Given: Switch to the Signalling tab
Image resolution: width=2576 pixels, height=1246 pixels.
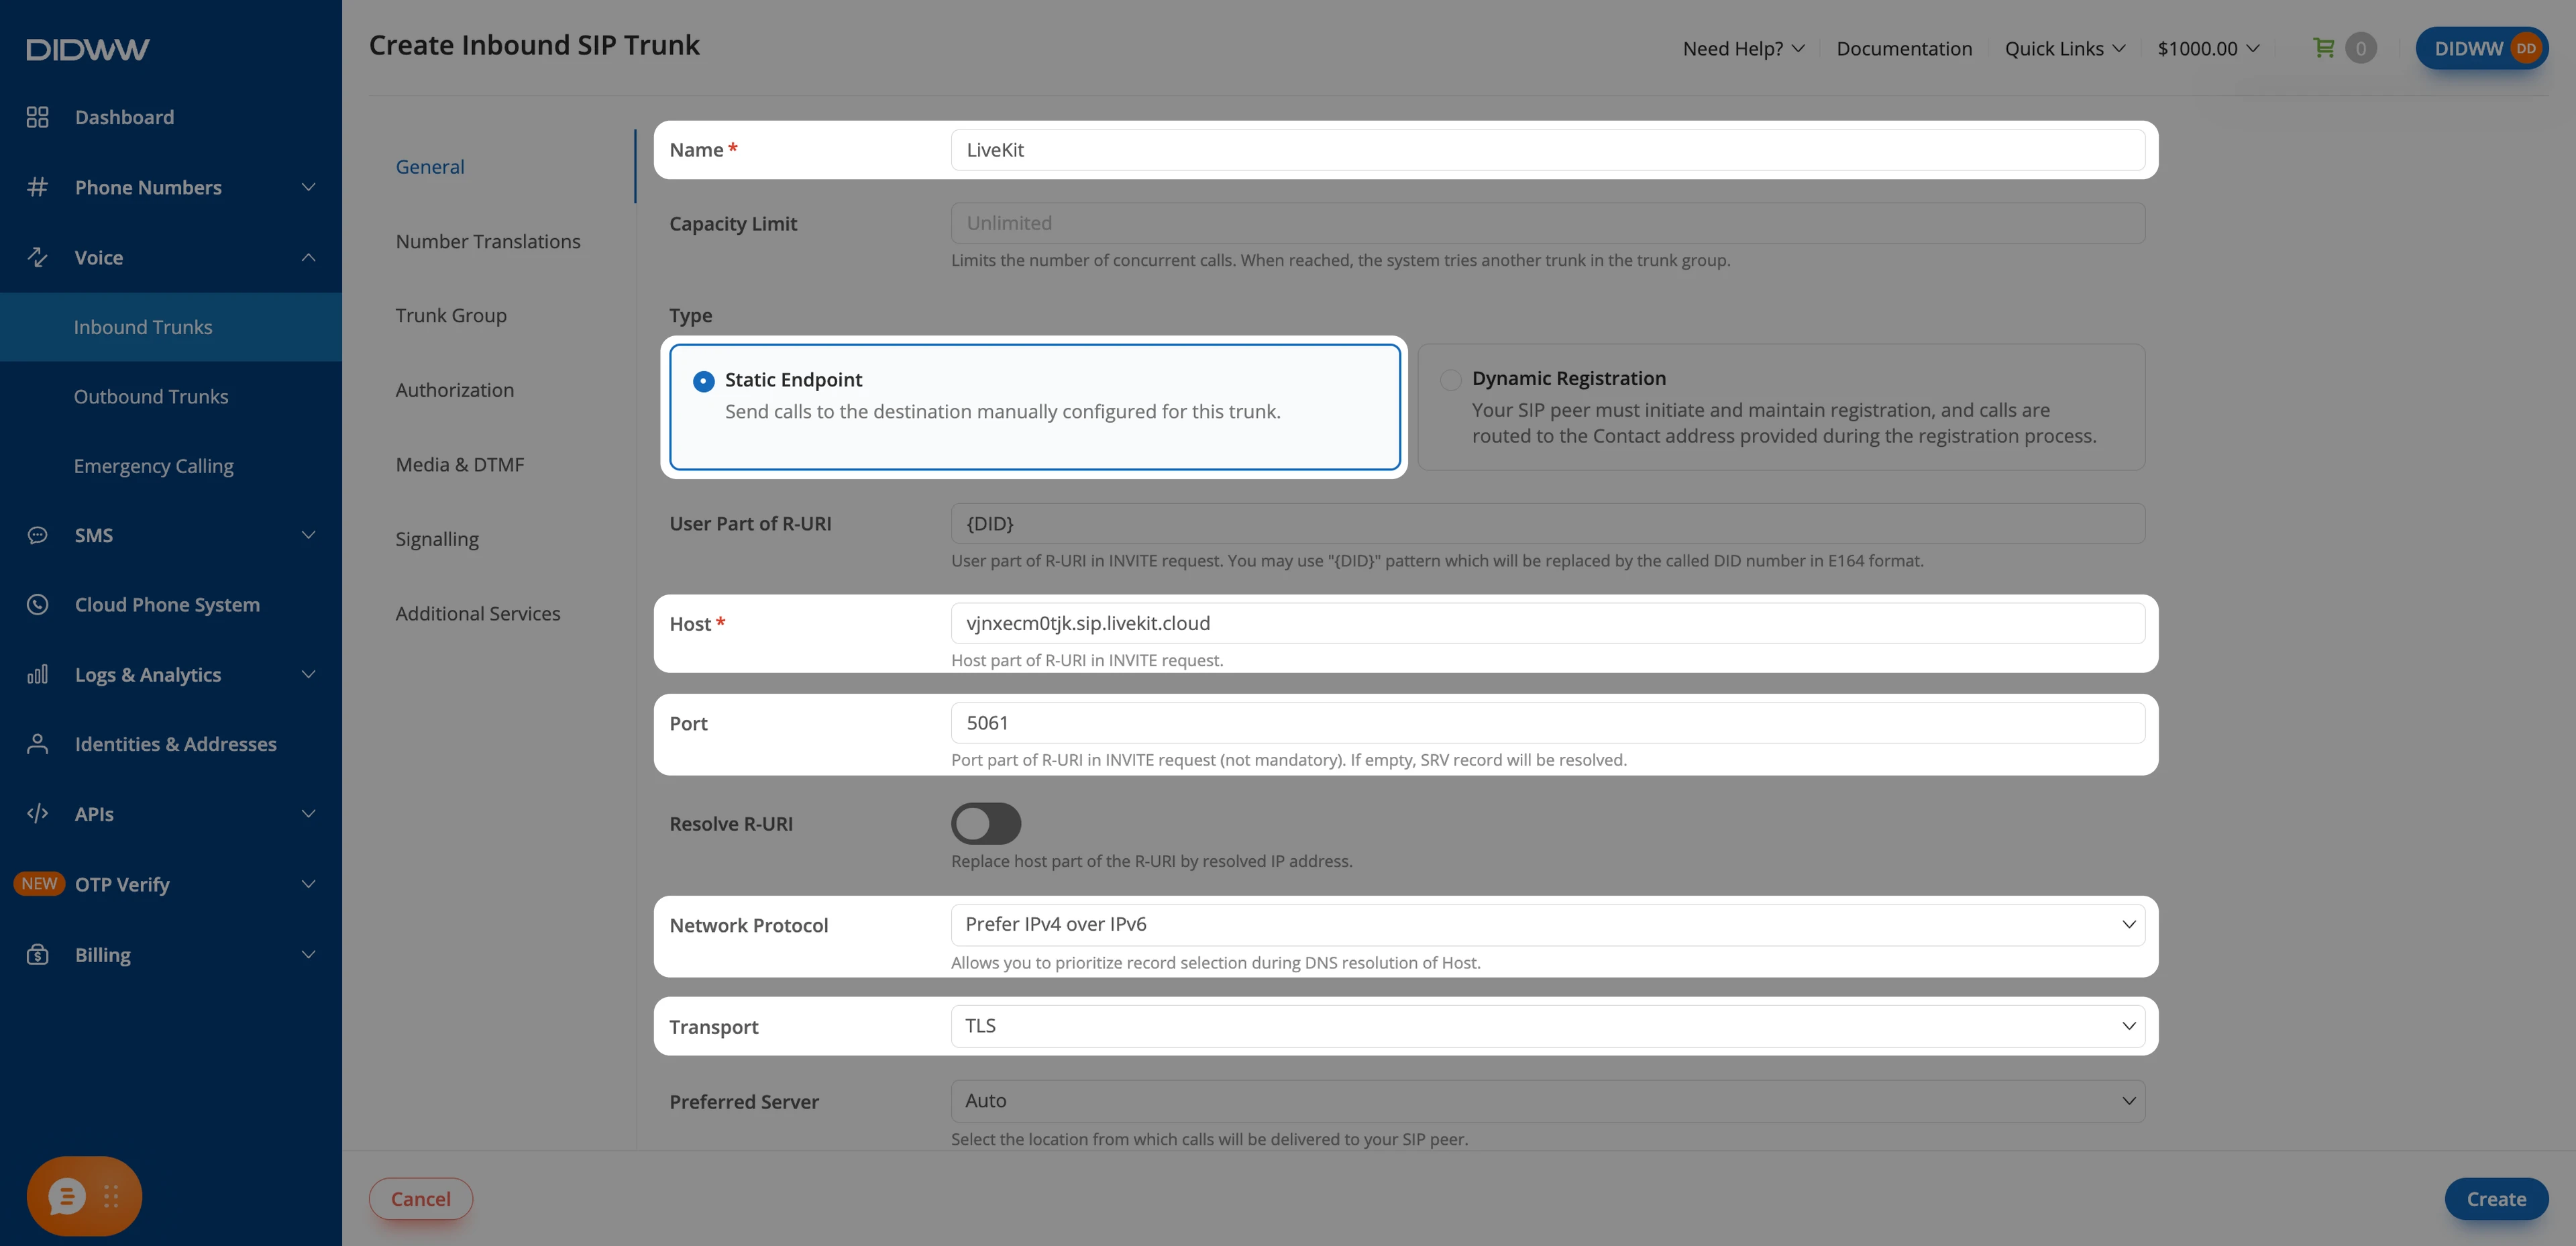Looking at the screenshot, I should click(x=437, y=539).
